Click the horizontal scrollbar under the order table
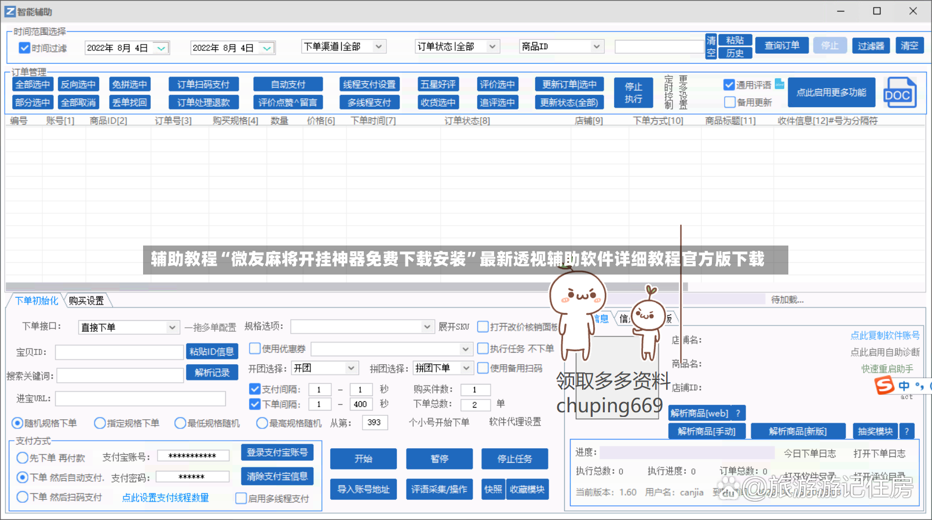Screen dimensions: 932x520 pos(346,287)
